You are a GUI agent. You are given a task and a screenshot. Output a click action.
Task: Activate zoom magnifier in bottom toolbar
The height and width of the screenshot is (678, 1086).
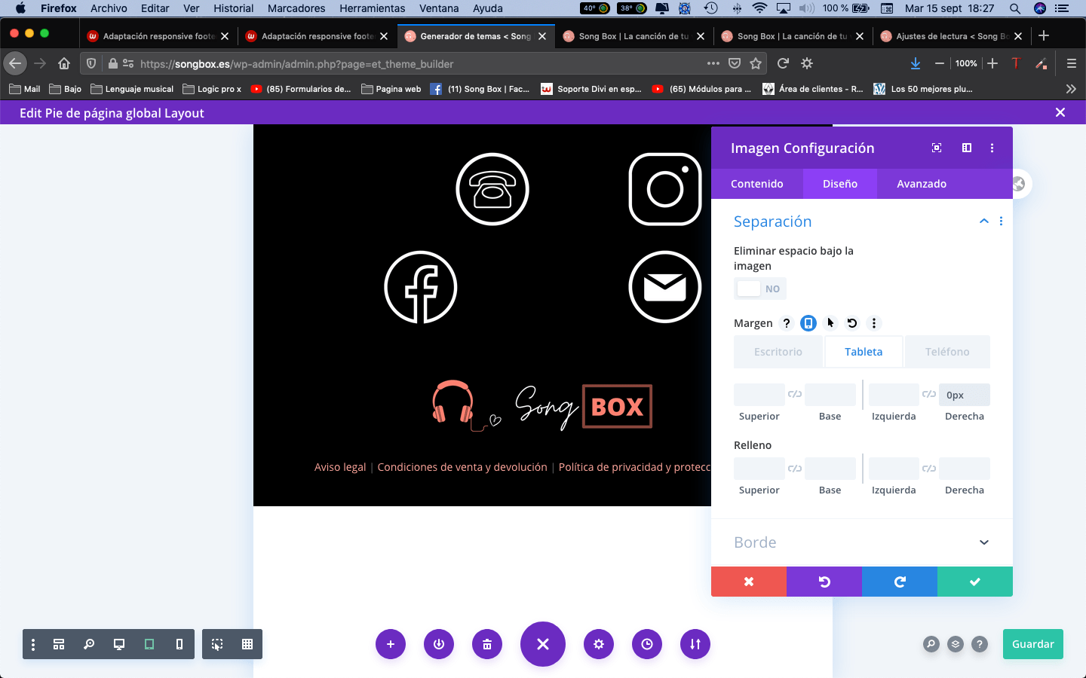[x=89, y=644]
